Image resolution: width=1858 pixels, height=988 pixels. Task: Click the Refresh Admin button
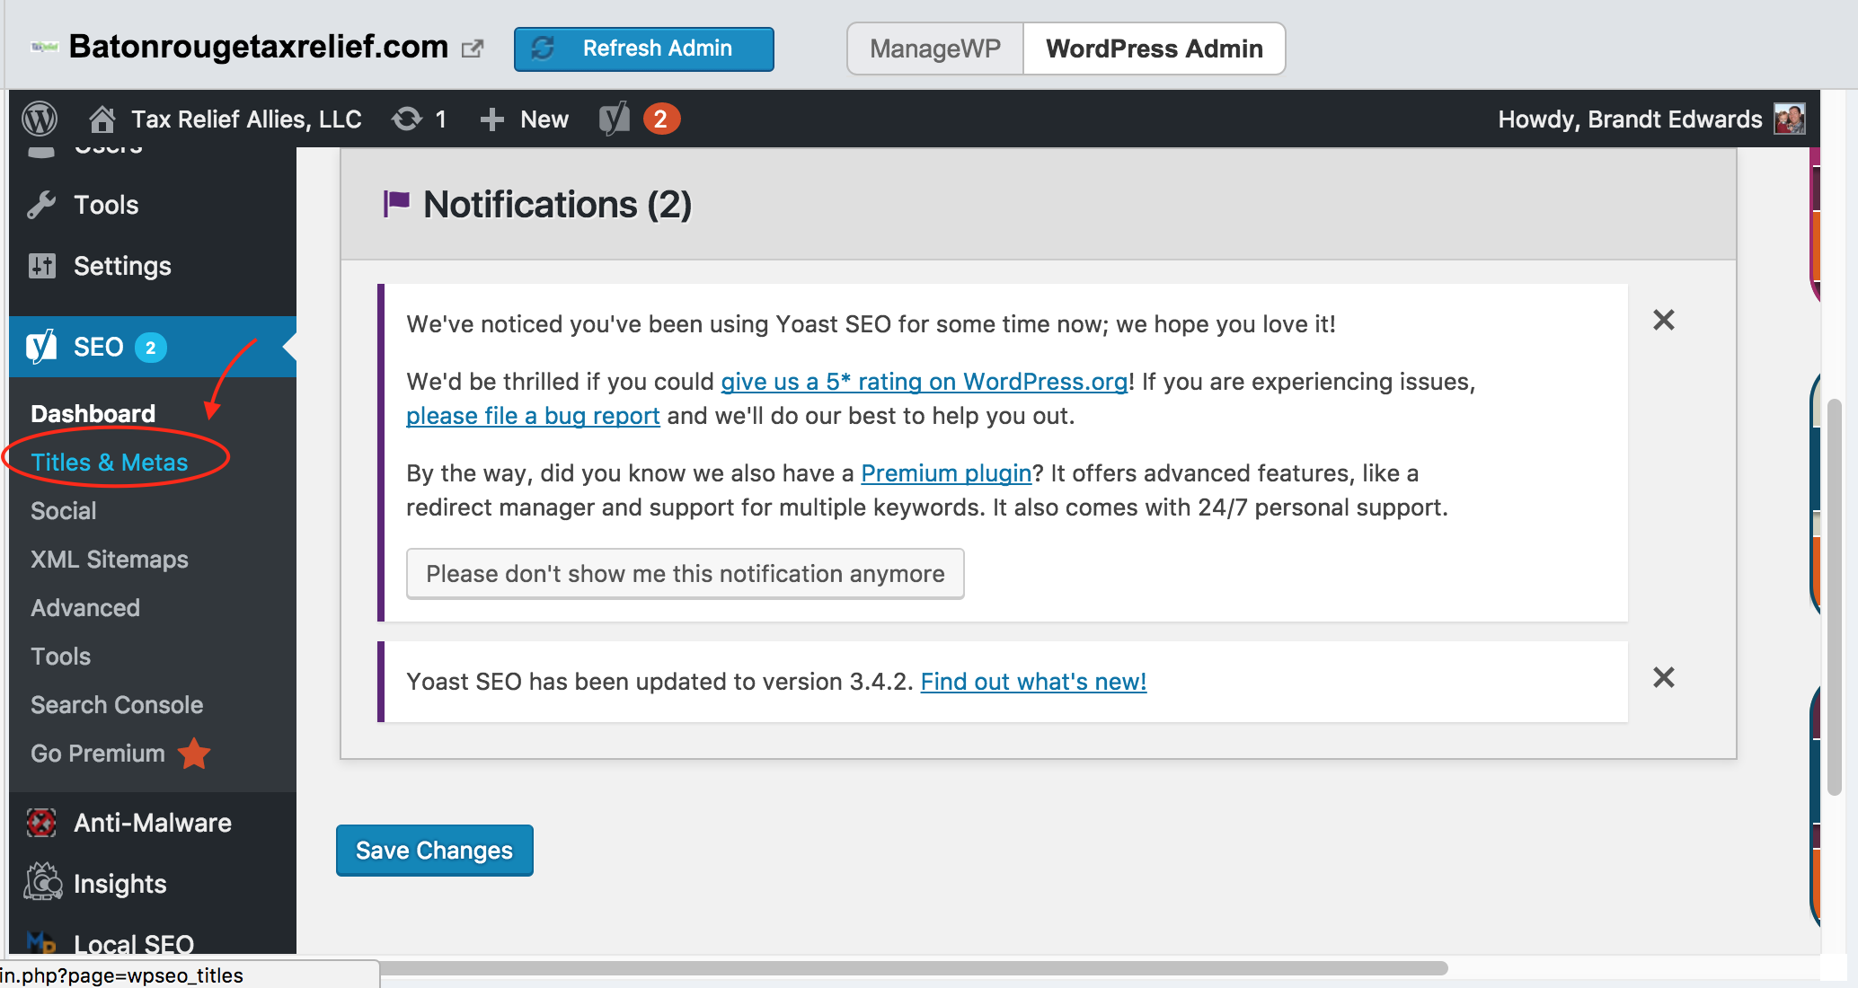pyautogui.click(x=644, y=49)
